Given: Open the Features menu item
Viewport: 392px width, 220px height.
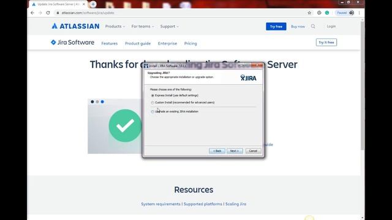Looking at the screenshot, I should coord(109,43).
